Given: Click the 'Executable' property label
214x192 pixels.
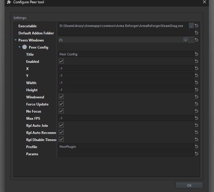Looking at the screenshot, I should (x=28, y=26).
